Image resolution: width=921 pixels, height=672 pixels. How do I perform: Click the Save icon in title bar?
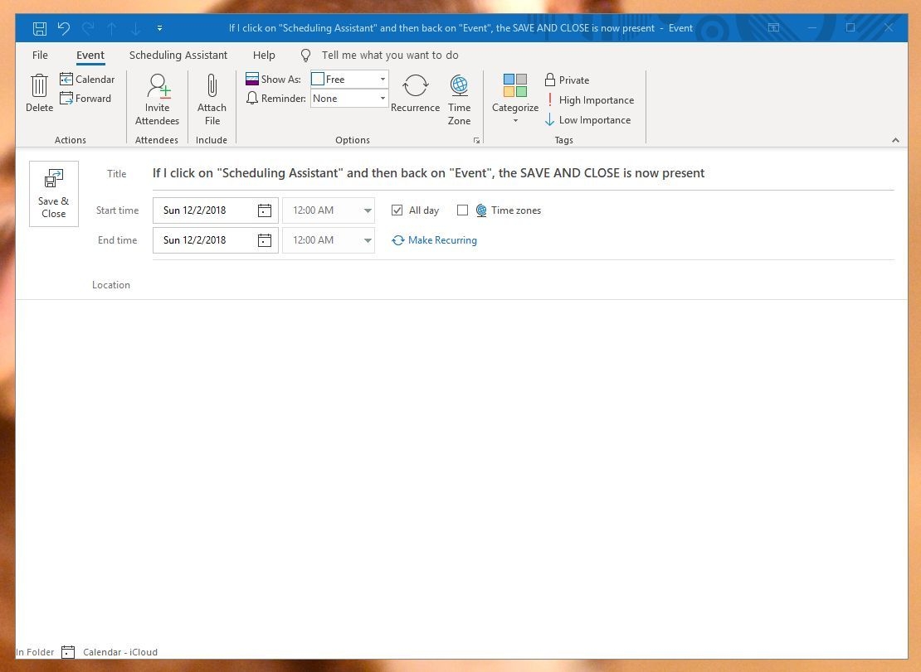click(x=39, y=28)
